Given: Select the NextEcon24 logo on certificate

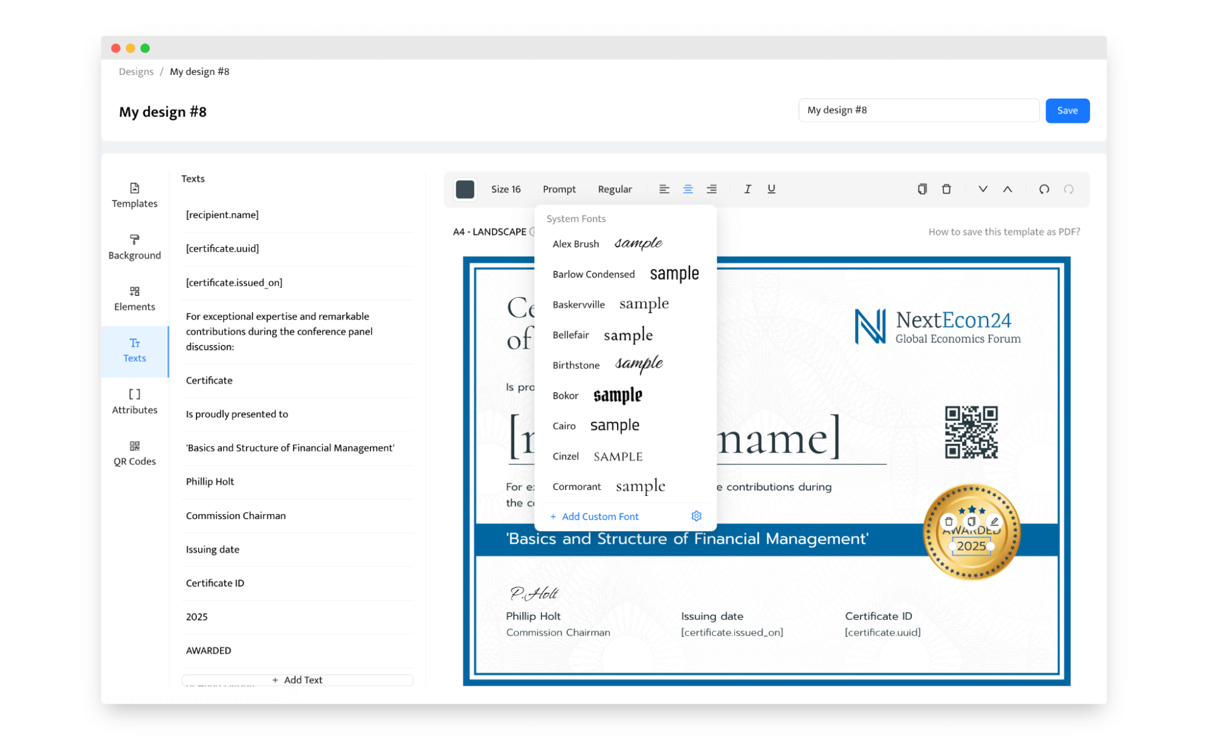Looking at the screenshot, I should tap(937, 327).
